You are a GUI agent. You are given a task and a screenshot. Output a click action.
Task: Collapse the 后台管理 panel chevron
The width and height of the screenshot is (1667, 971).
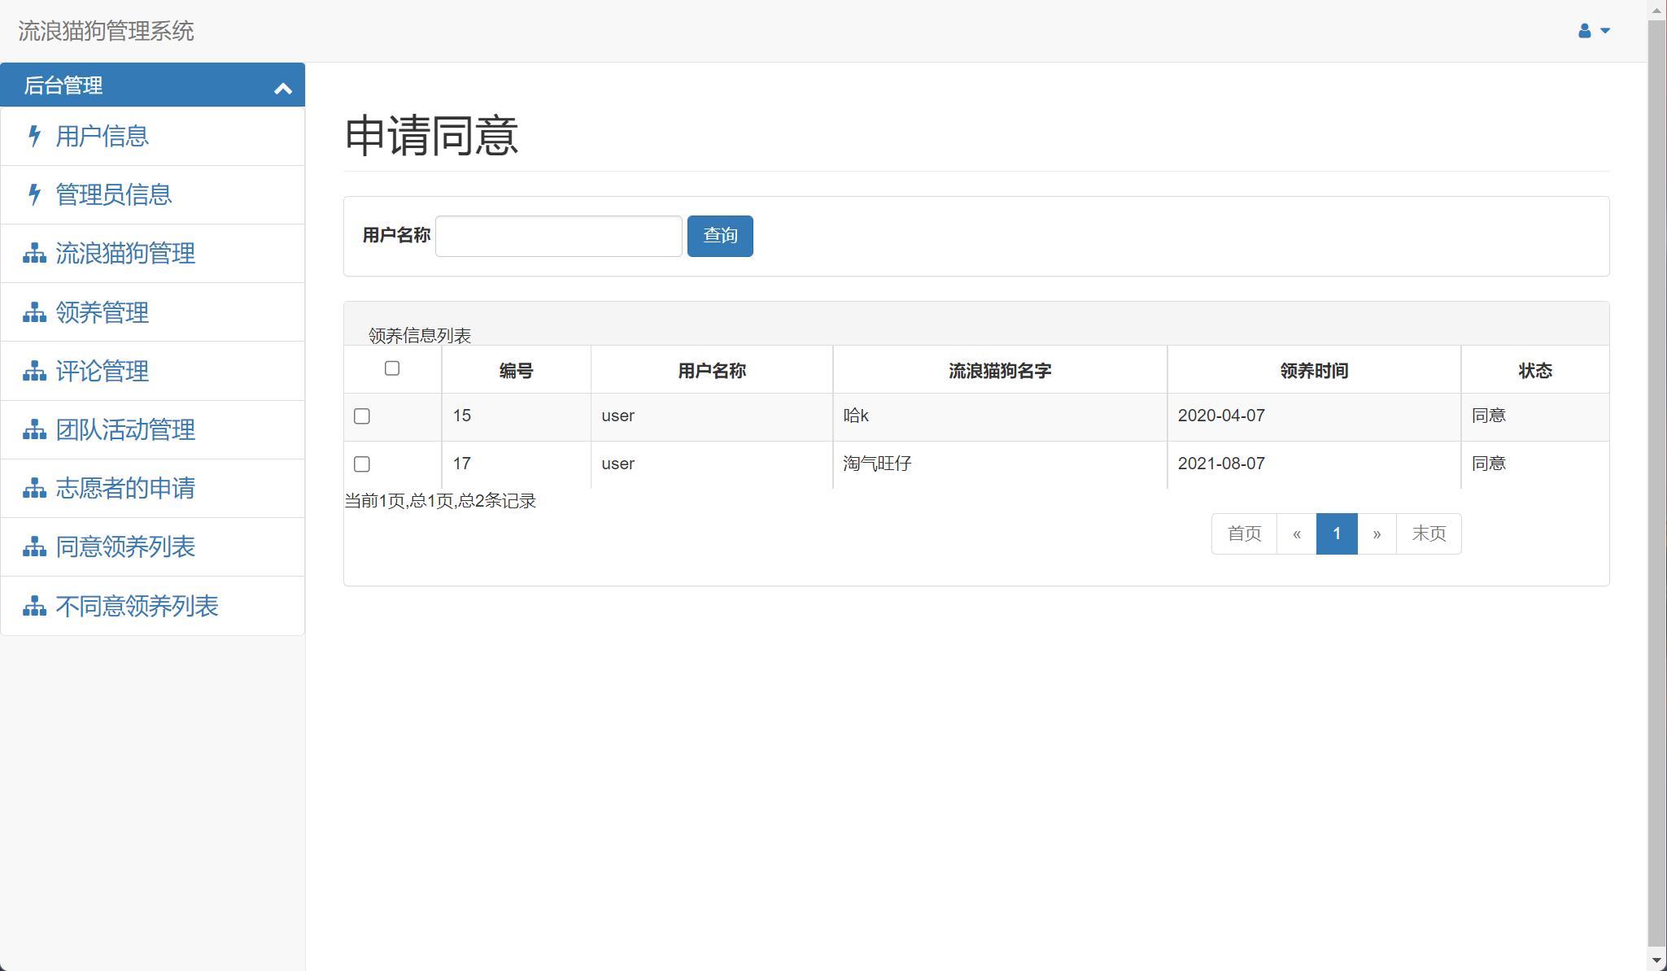(283, 85)
